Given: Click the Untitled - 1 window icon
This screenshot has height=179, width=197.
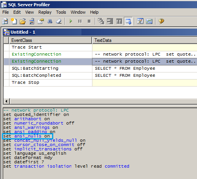Looking at the screenshot, I should [6, 32].
